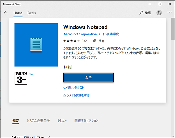
Task: Switch to the システム必要条件 tab
Action: (x=38, y=120)
